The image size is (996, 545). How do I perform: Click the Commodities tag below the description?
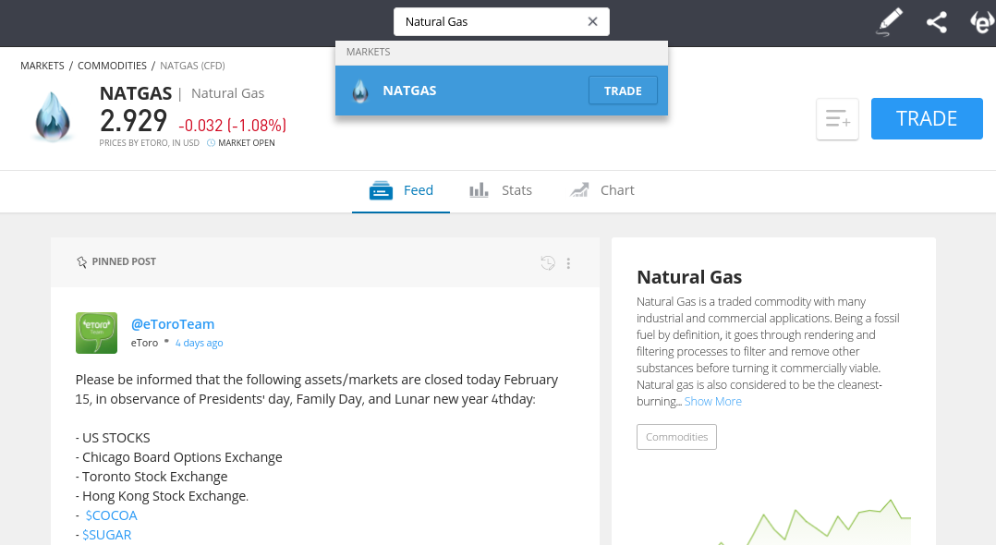[676, 436]
